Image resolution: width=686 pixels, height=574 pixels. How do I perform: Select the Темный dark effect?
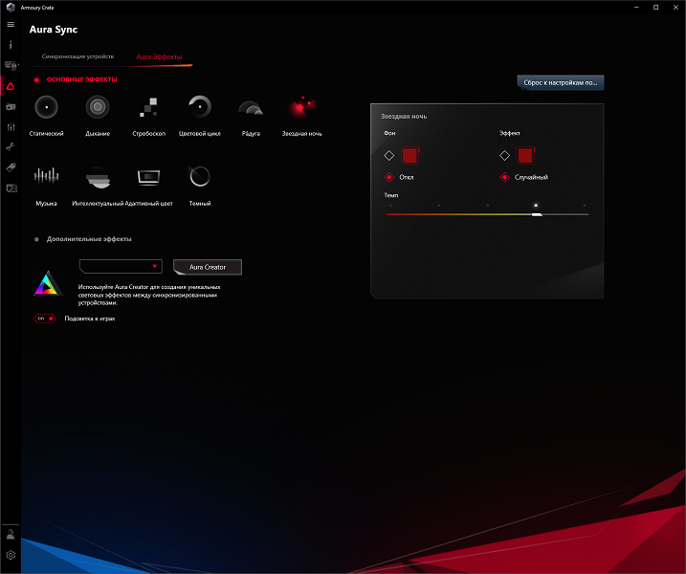200,176
